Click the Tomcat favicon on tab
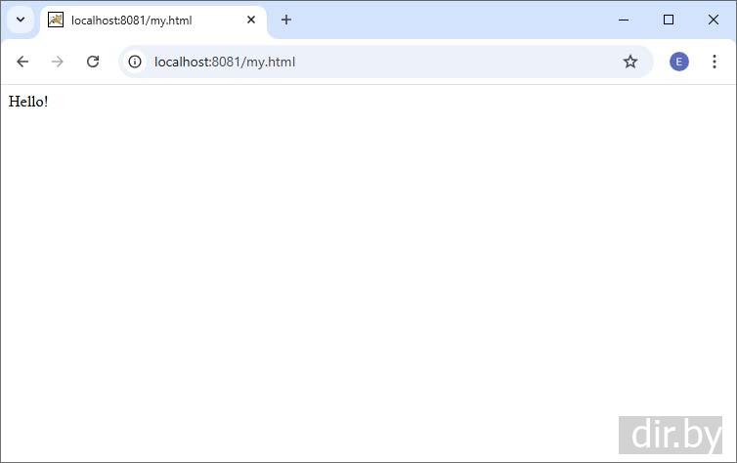The width and height of the screenshot is (737, 463). click(56, 20)
